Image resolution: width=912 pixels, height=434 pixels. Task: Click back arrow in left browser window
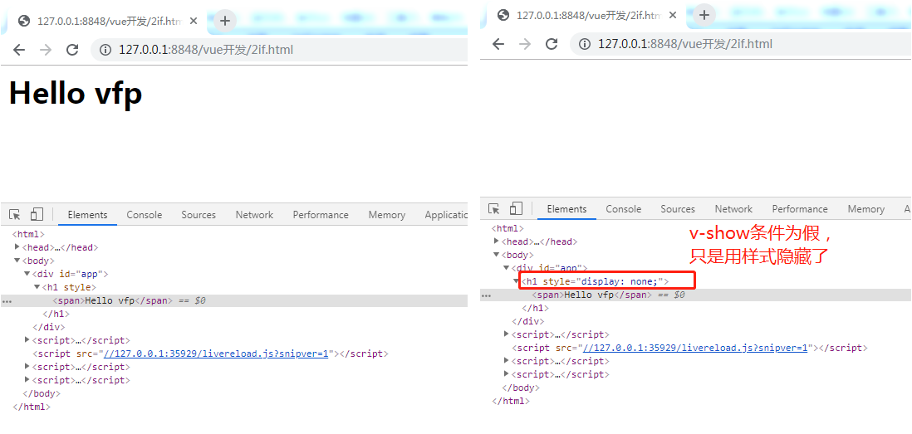pos(19,50)
